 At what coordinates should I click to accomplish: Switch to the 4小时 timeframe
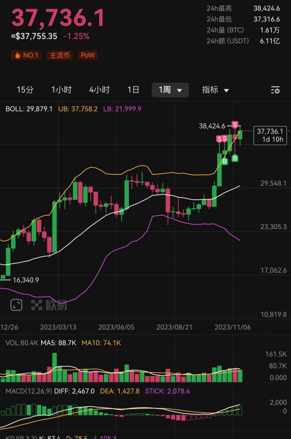click(x=99, y=90)
